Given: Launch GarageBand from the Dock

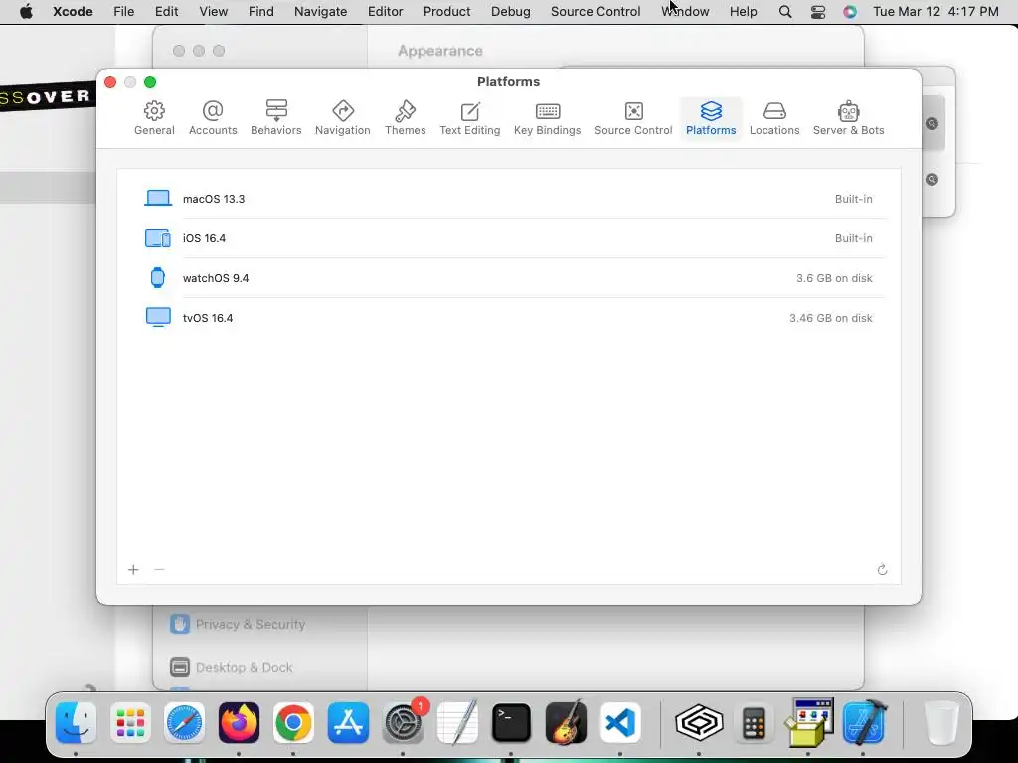Looking at the screenshot, I should 566,723.
